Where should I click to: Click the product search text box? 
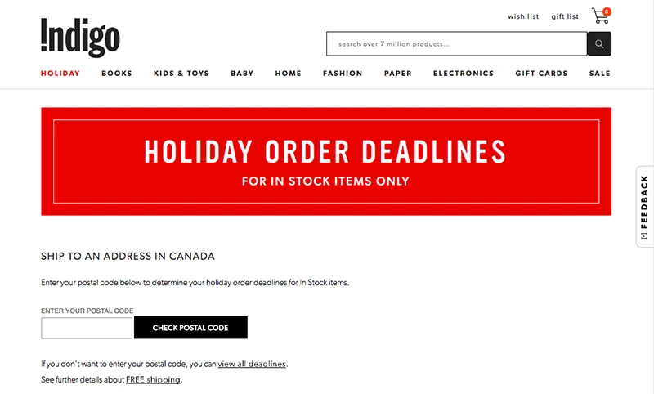pyautogui.click(x=457, y=44)
